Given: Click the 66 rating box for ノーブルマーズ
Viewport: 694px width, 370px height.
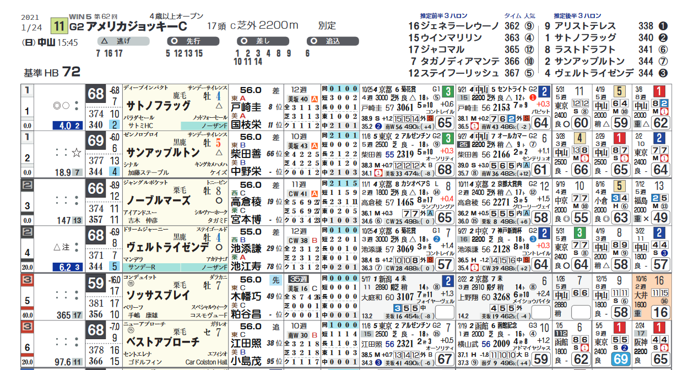Looking at the screenshot, I should pyautogui.click(x=96, y=188).
